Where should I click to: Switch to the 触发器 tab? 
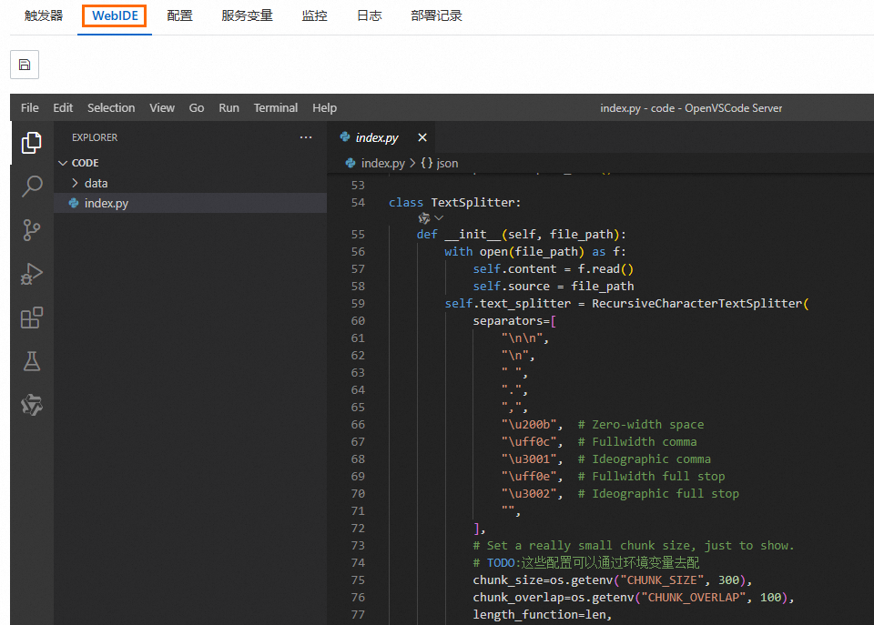44,15
